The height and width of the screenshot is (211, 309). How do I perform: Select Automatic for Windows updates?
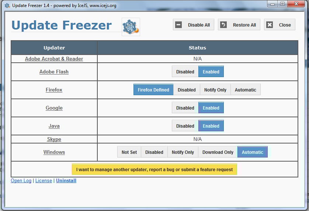[x=253, y=152]
